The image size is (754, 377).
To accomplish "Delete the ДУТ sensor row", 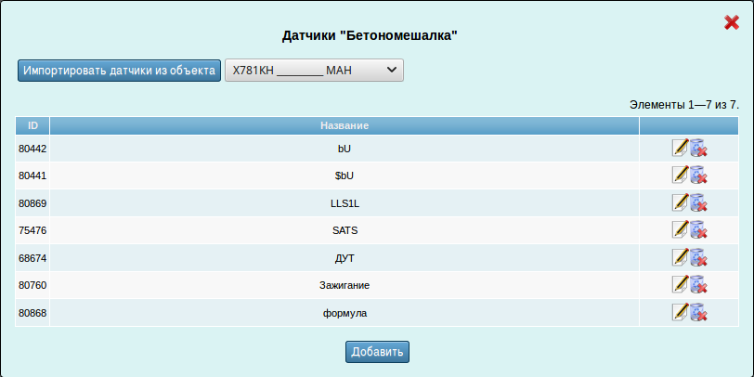I will (698, 257).
